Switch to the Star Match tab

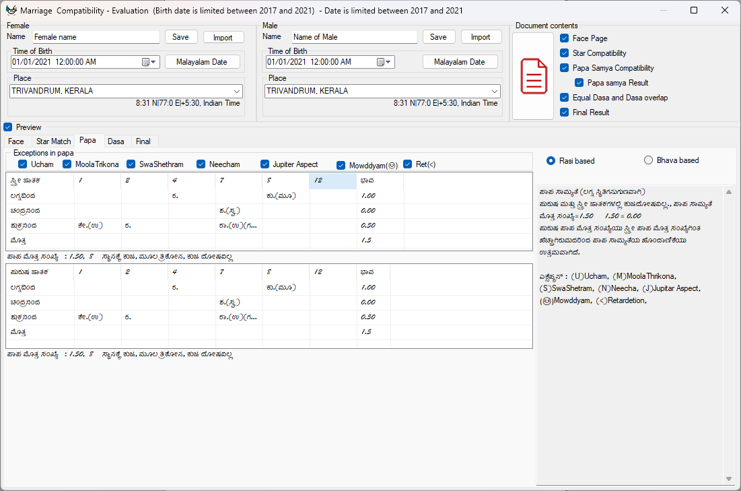[x=53, y=141]
